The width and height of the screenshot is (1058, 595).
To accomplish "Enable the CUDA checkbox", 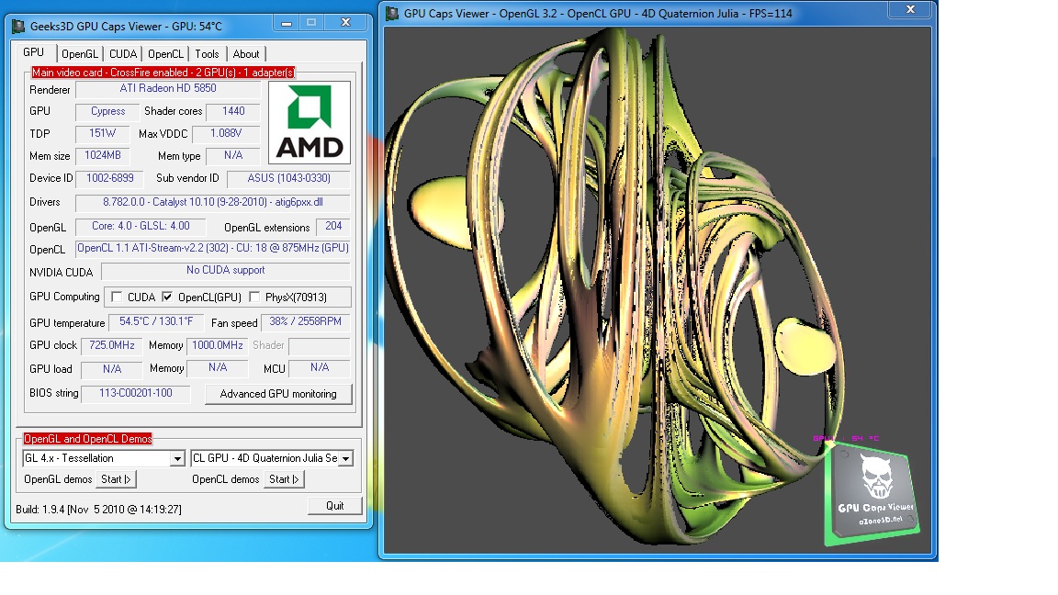I will pyautogui.click(x=117, y=297).
